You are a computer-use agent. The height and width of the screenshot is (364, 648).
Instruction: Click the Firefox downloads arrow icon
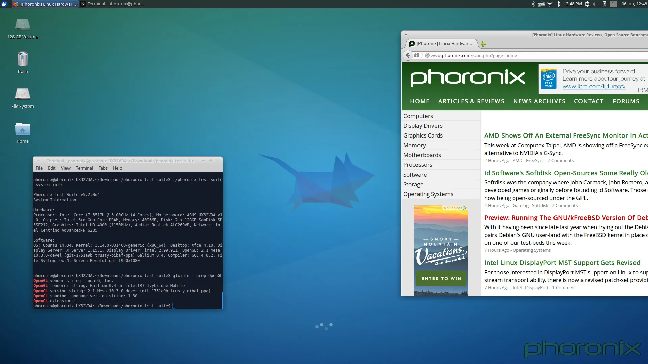pyautogui.click(x=417, y=55)
